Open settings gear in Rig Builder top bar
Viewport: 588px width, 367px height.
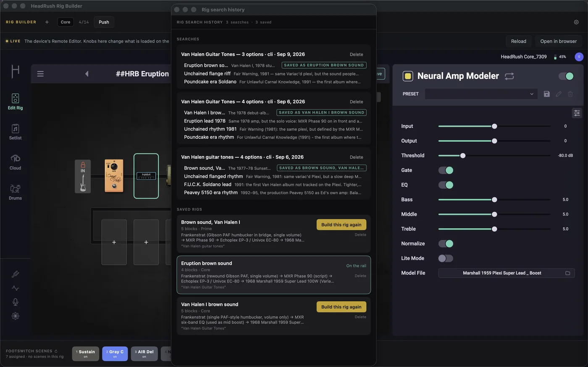tap(576, 22)
